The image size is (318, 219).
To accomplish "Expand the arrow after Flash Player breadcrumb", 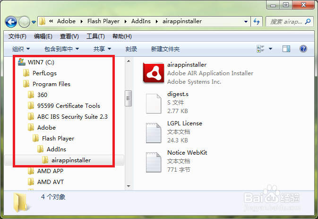I will coord(126,21).
